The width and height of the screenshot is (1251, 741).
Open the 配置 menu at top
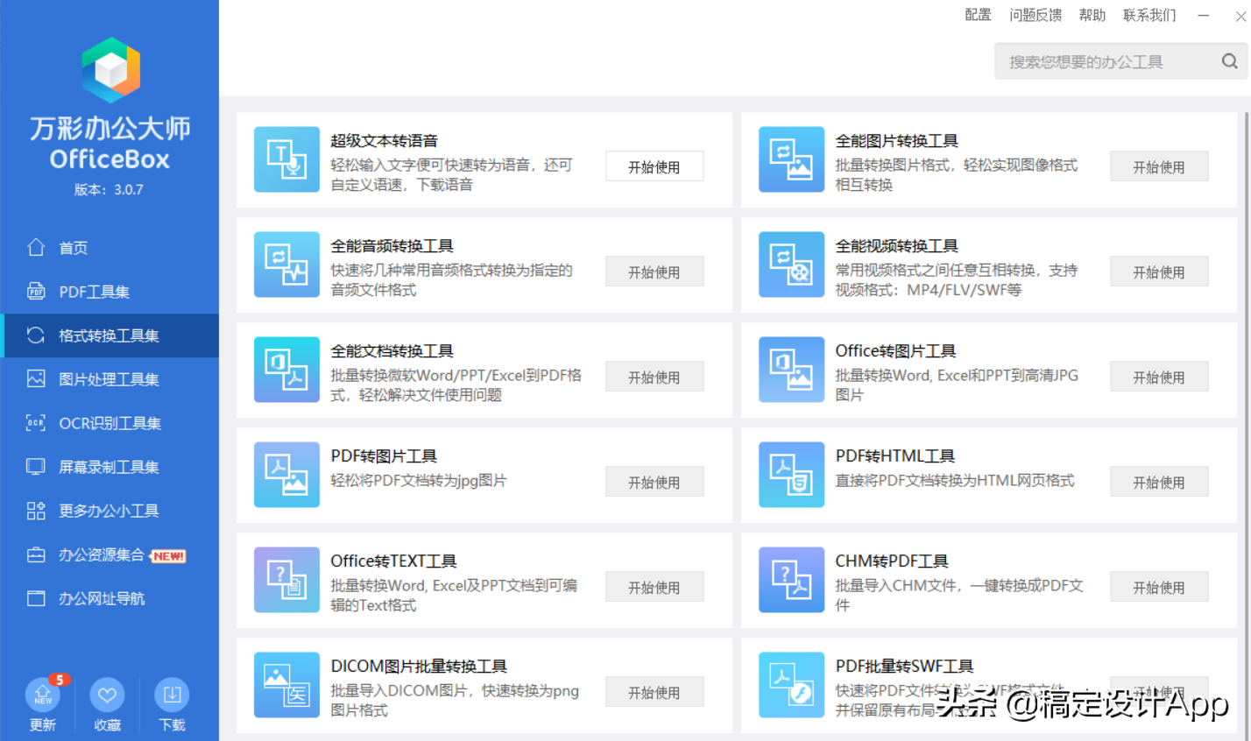978,15
